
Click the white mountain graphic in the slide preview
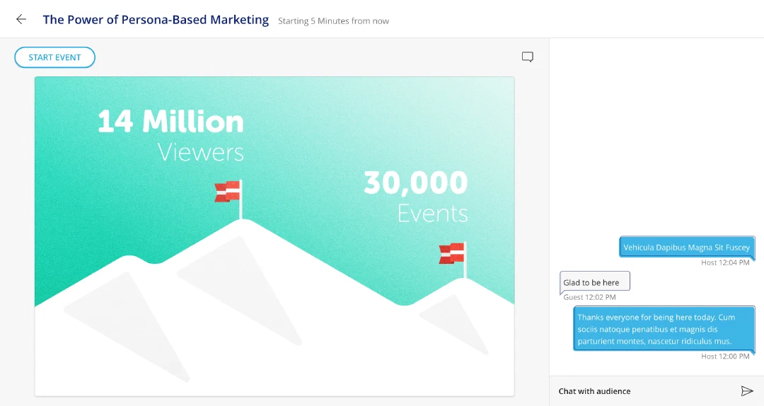pos(274,317)
